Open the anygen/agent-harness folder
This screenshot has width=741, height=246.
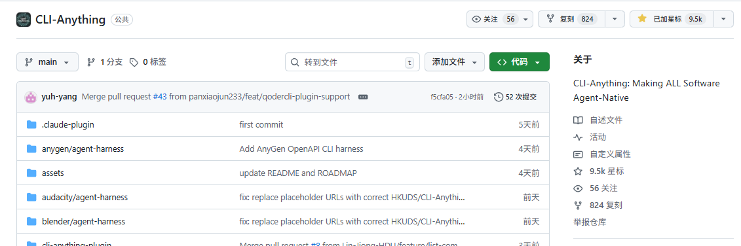tap(83, 149)
